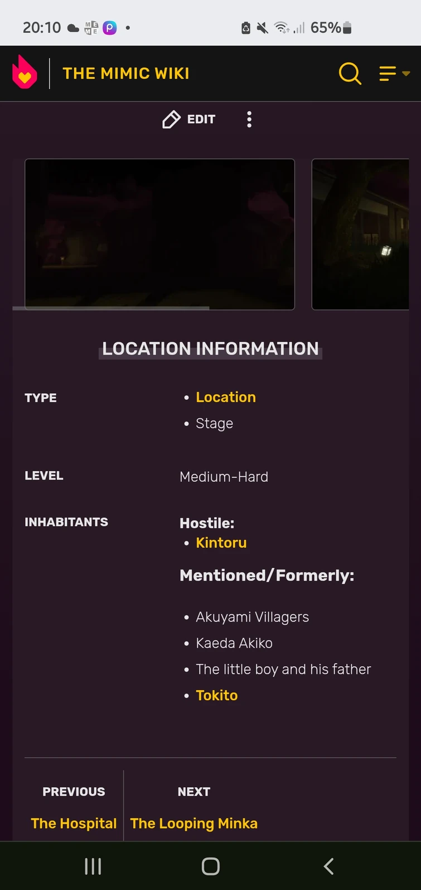Tap the clock in the status bar
The width and height of the screenshot is (421, 890).
(x=41, y=27)
